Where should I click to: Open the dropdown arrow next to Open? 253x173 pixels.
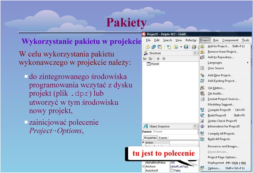[x=181, y=47]
